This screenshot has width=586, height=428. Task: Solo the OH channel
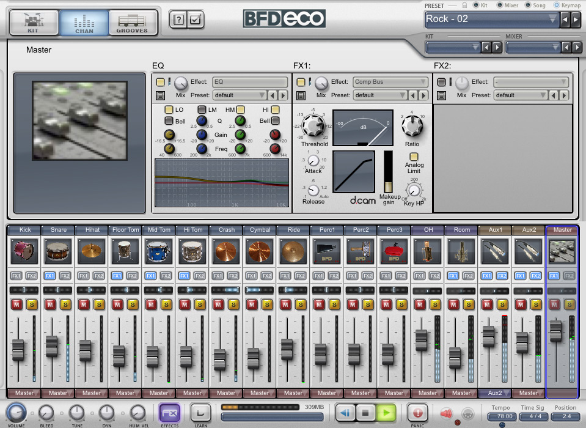[x=436, y=304]
